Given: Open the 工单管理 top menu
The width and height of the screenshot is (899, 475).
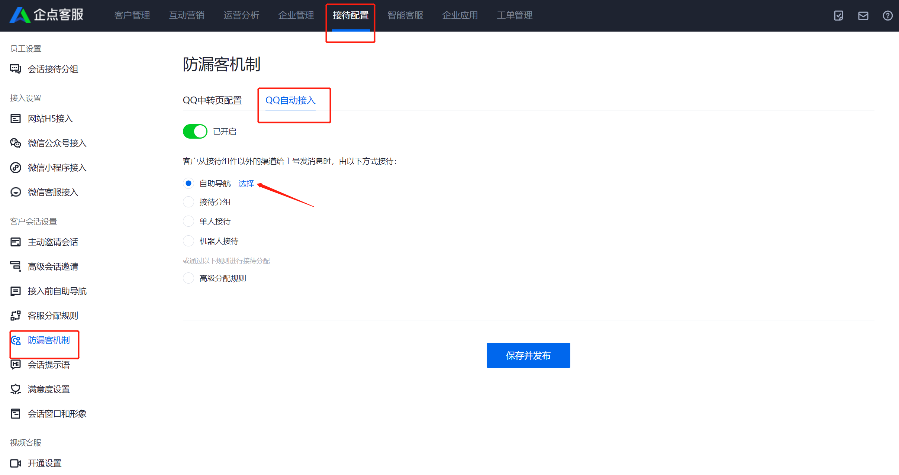Looking at the screenshot, I should click(x=515, y=15).
